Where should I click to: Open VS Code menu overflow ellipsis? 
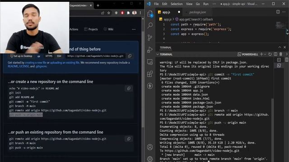(x=214, y=4)
